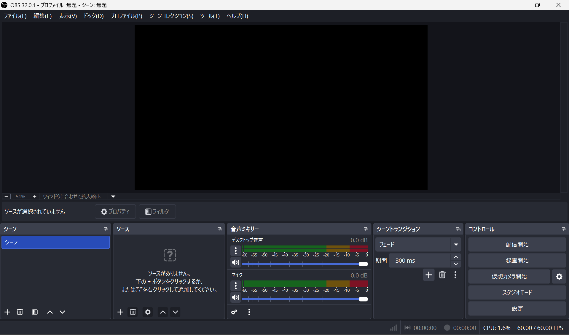Delete the selected scene with trash icon
The height and width of the screenshot is (335, 569).
tap(20, 312)
